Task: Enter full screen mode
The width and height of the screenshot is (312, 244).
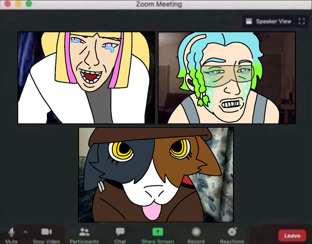Action: [302, 22]
